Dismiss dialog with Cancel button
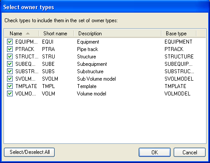Screen dimensions: 210x163 189,152
